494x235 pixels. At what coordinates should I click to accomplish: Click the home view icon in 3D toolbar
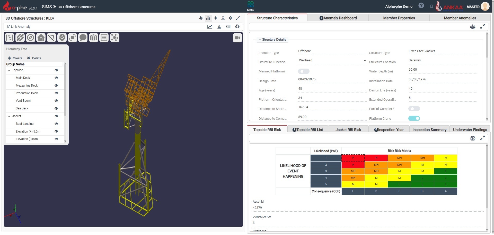pos(41,38)
